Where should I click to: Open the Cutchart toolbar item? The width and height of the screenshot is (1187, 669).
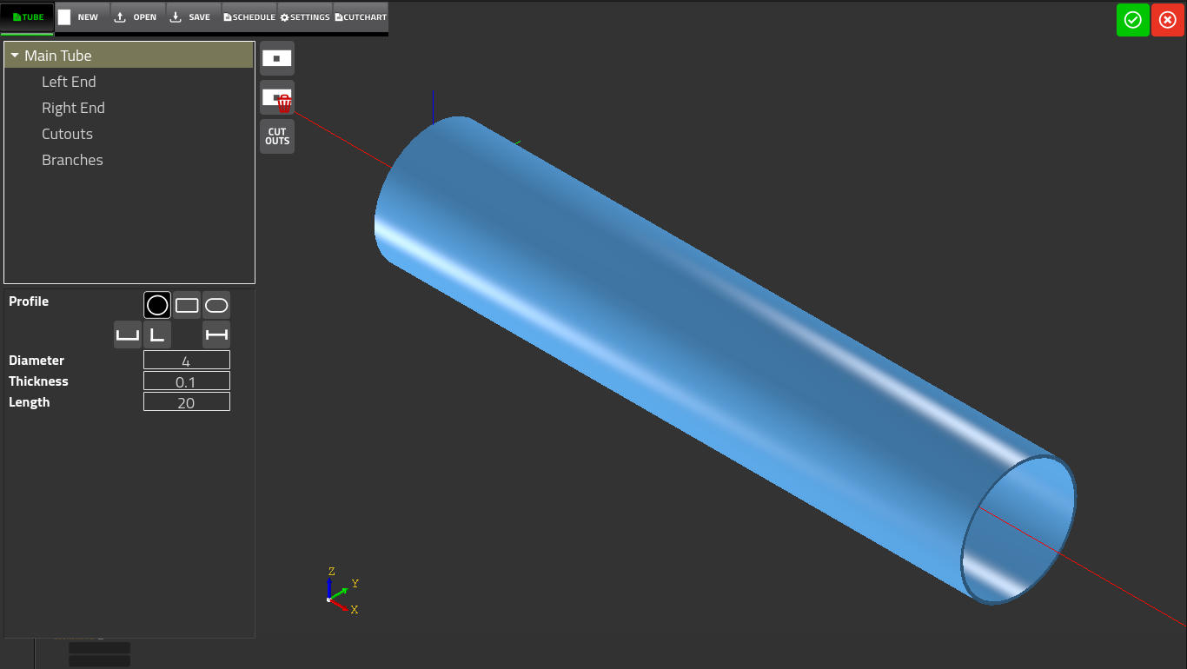361,17
